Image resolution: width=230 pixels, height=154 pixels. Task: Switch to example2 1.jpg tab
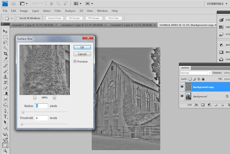pos(75,25)
